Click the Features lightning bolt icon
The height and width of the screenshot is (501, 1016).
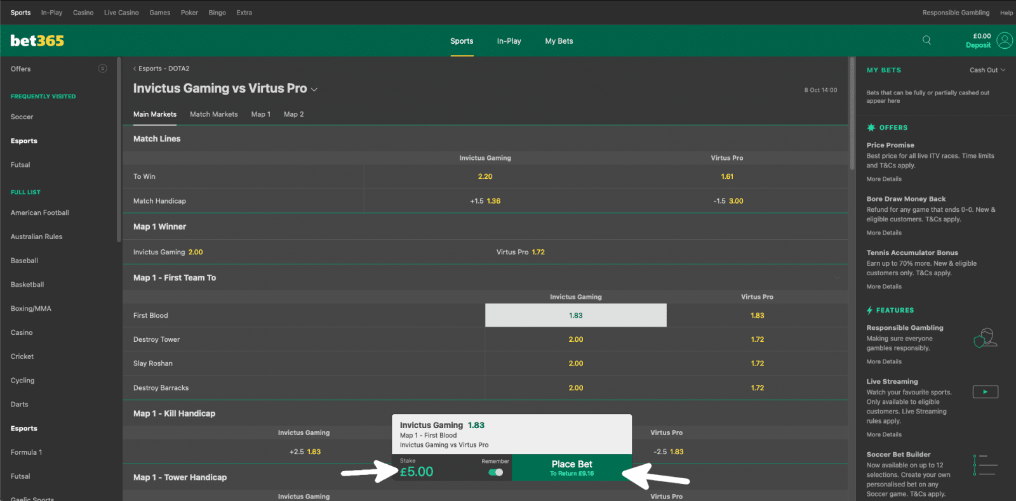pyautogui.click(x=869, y=310)
